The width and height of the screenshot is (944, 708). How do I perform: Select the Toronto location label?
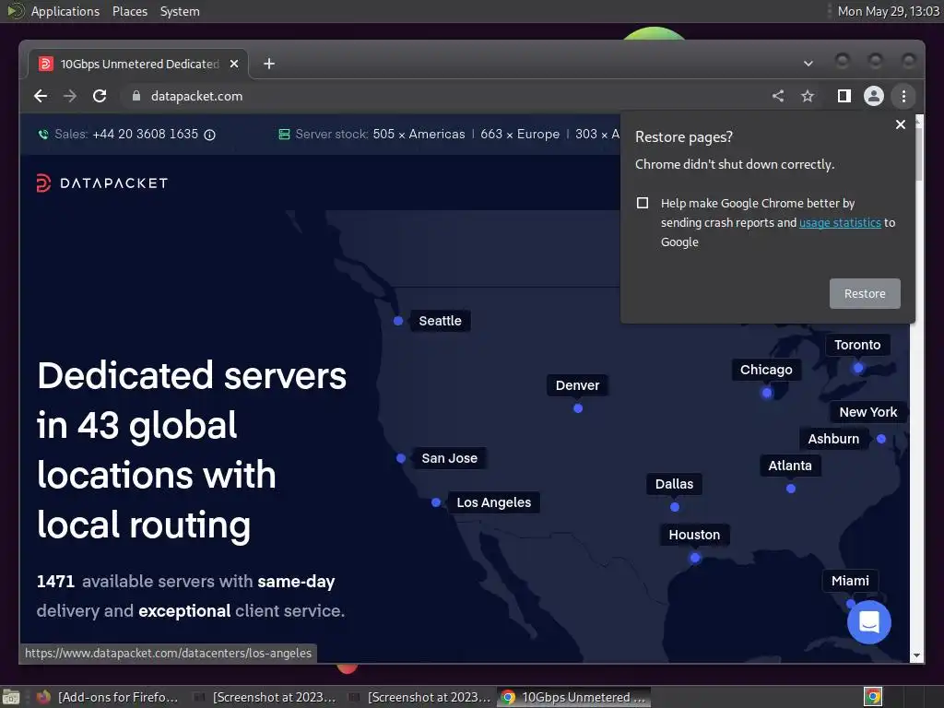click(857, 345)
